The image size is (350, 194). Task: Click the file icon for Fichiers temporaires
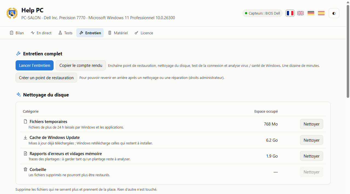25,121
